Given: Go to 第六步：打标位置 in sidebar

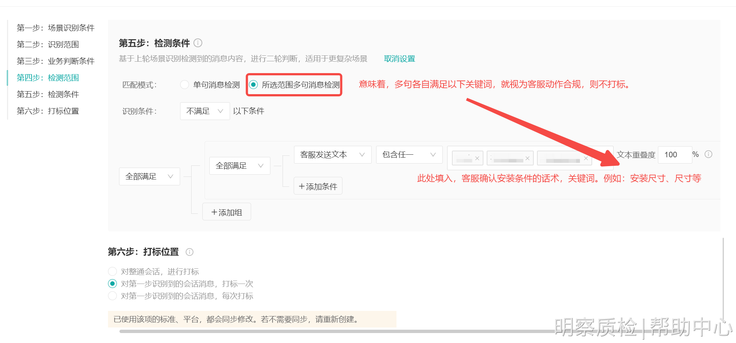Looking at the screenshot, I should (x=48, y=111).
